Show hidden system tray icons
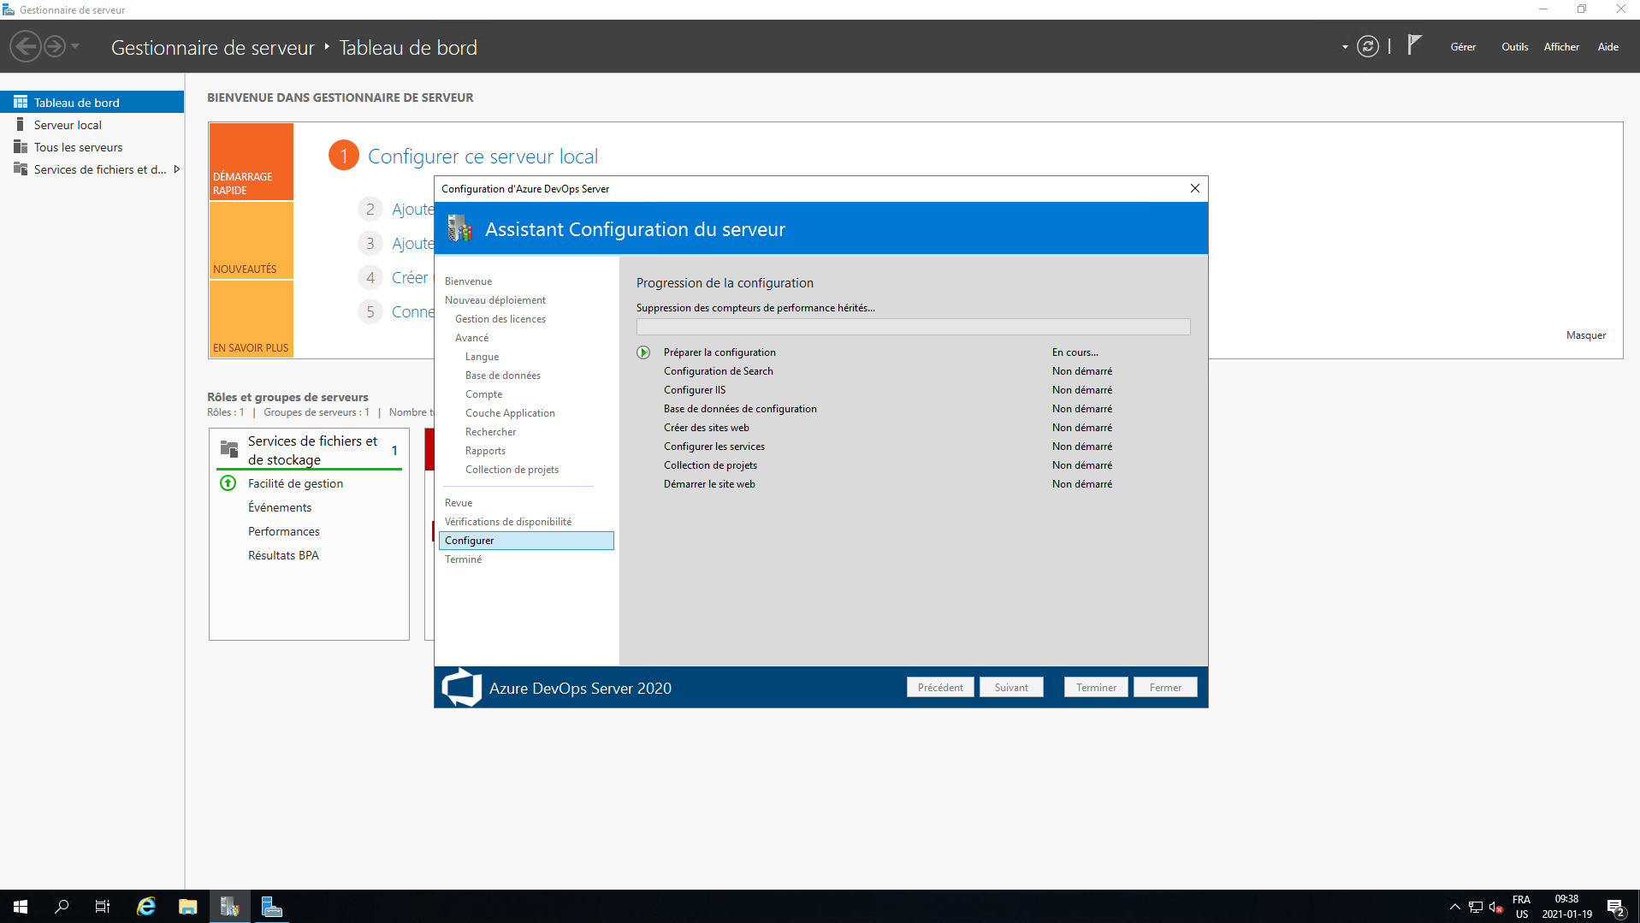The width and height of the screenshot is (1640, 923). point(1454,907)
